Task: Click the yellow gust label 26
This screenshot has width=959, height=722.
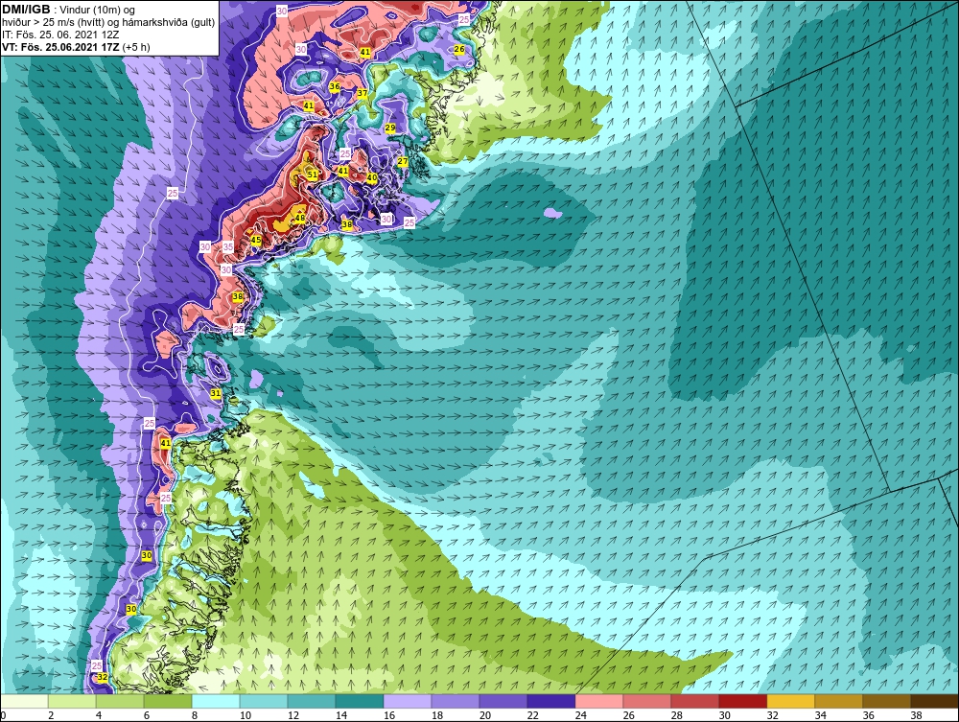Action: (459, 49)
